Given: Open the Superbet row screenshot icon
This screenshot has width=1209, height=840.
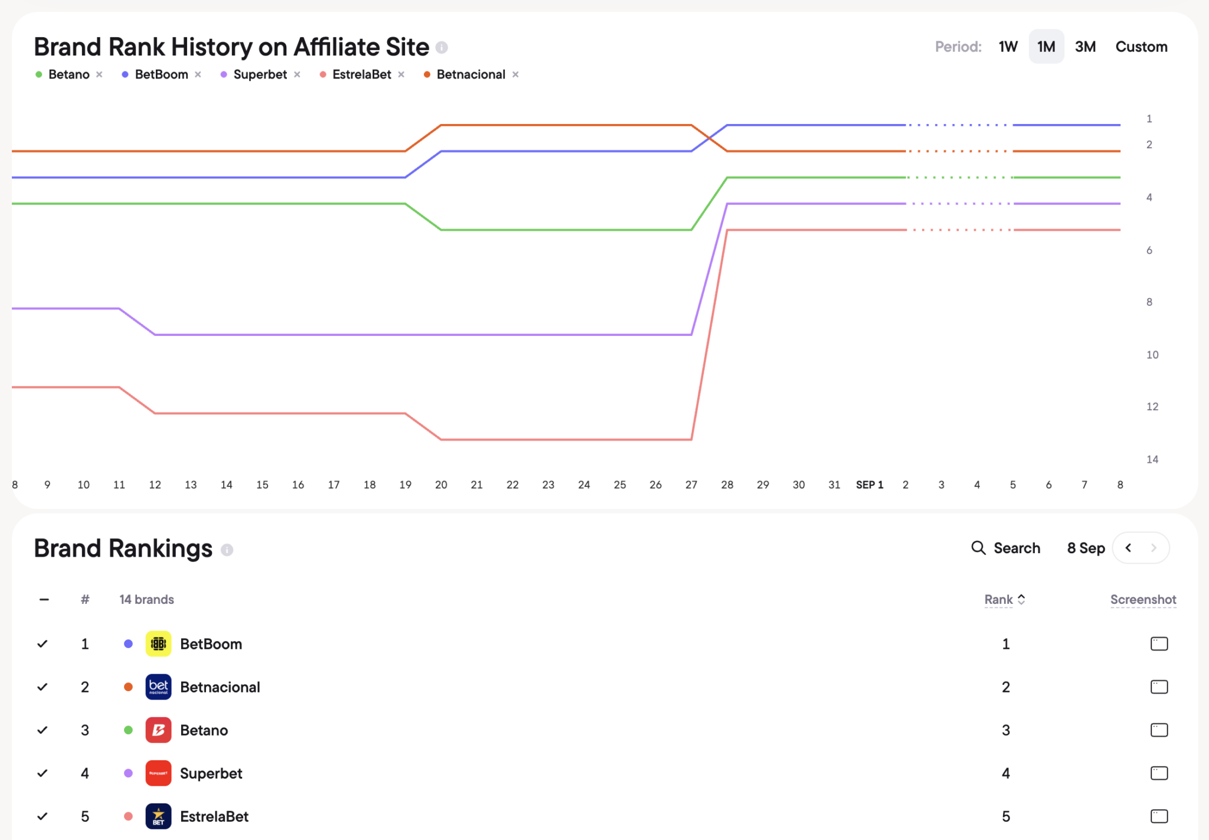Looking at the screenshot, I should (x=1159, y=773).
